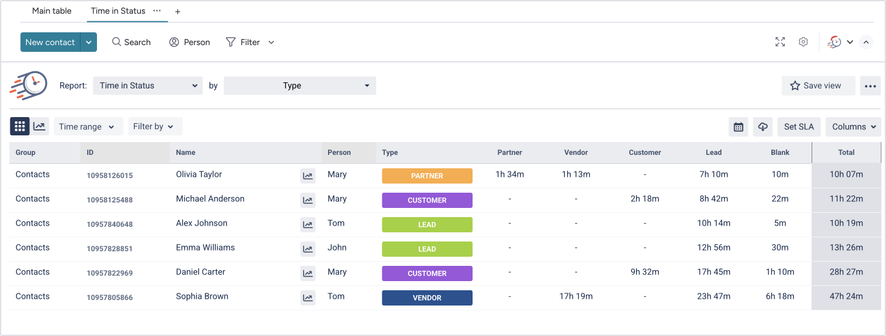Screen dimensions: 886x336
Task: Open the Columns dropdown
Action: point(853,127)
